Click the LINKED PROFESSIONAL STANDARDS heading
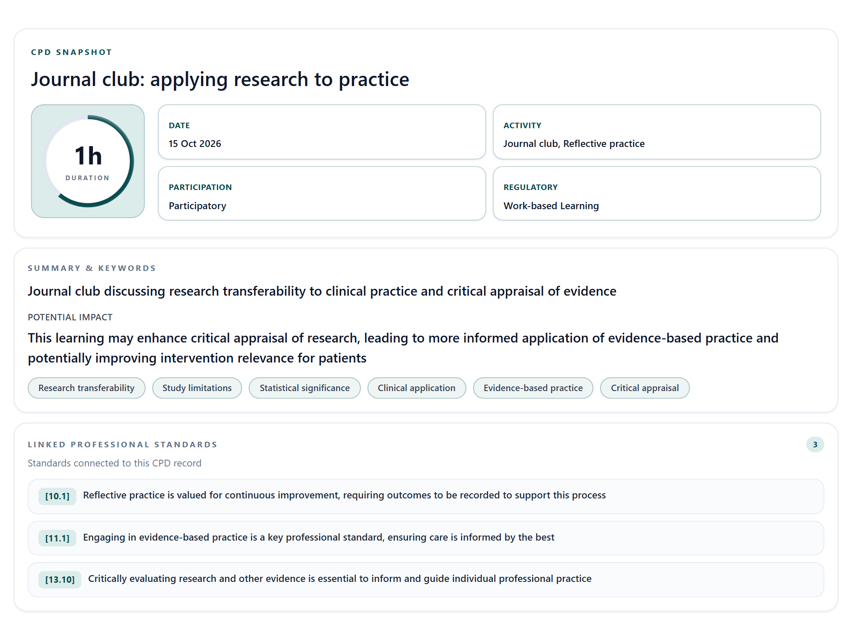852x639 pixels. (x=123, y=445)
